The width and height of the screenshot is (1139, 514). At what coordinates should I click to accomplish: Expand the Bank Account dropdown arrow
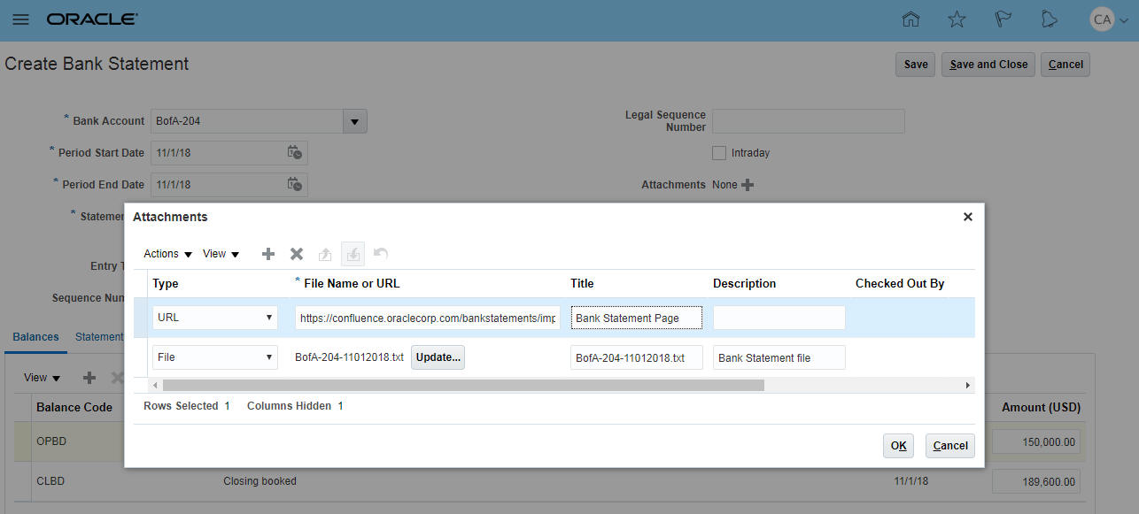coord(354,121)
